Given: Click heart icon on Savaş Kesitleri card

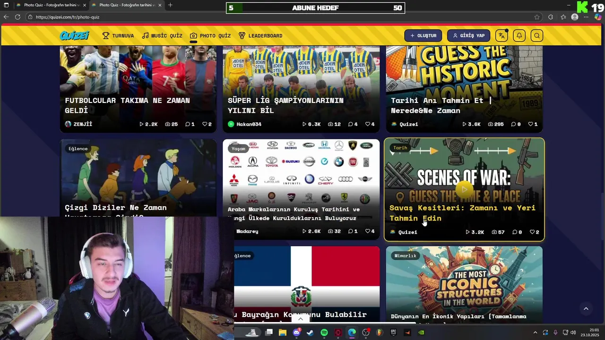Looking at the screenshot, I should (x=532, y=232).
